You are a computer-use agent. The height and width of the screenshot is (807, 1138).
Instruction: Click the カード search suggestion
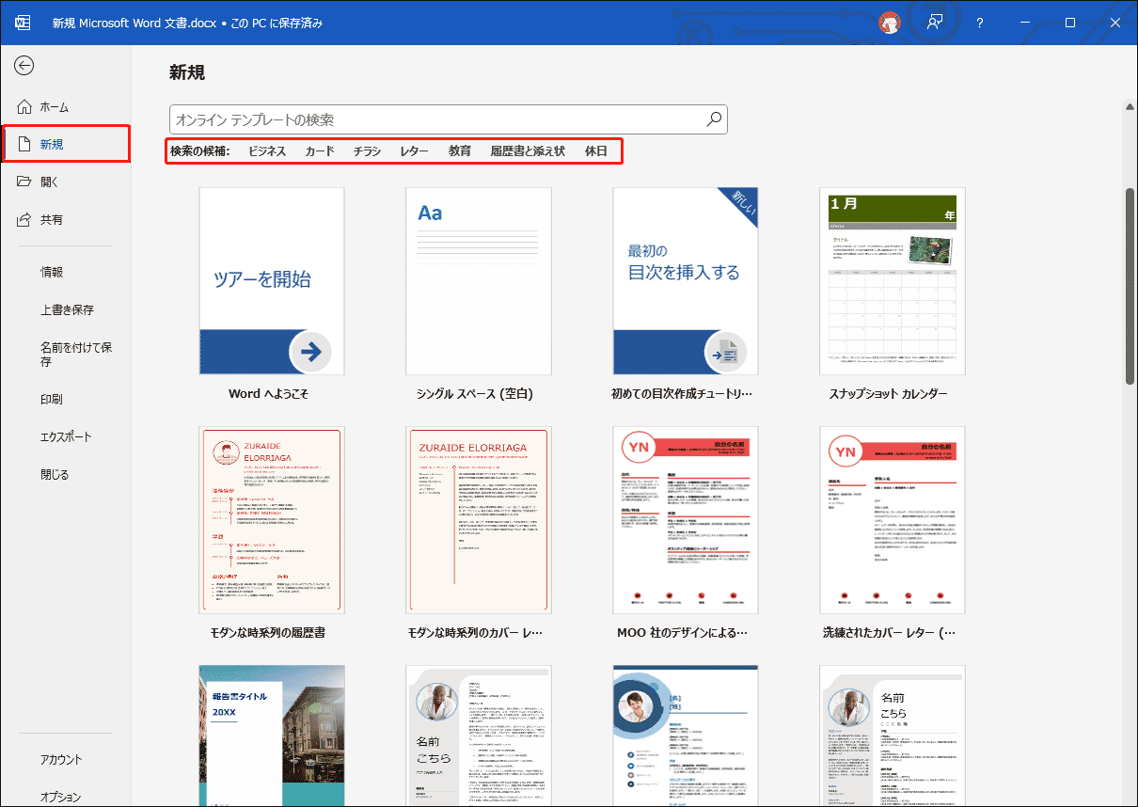(x=320, y=150)
